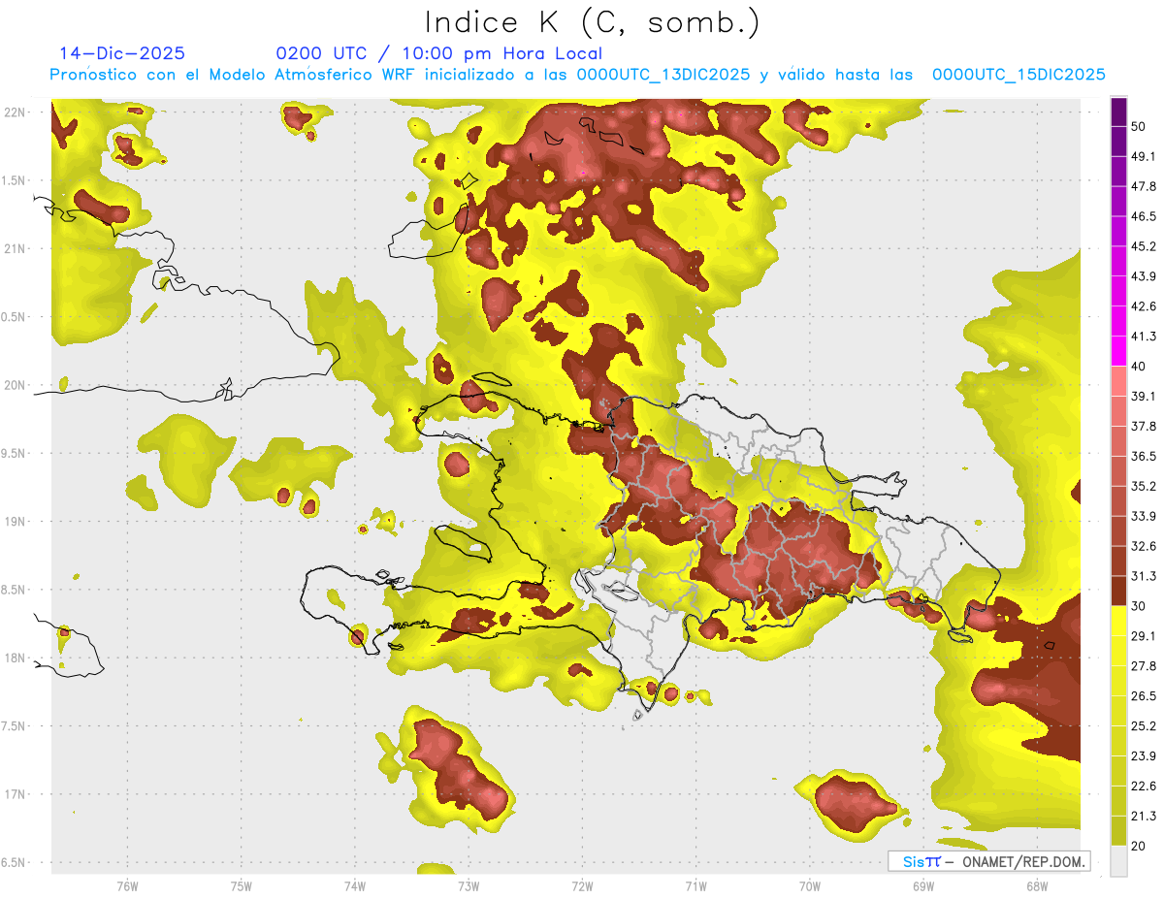
Task: Click the '1.5N' latitude label
Action: tap(15, 180)
